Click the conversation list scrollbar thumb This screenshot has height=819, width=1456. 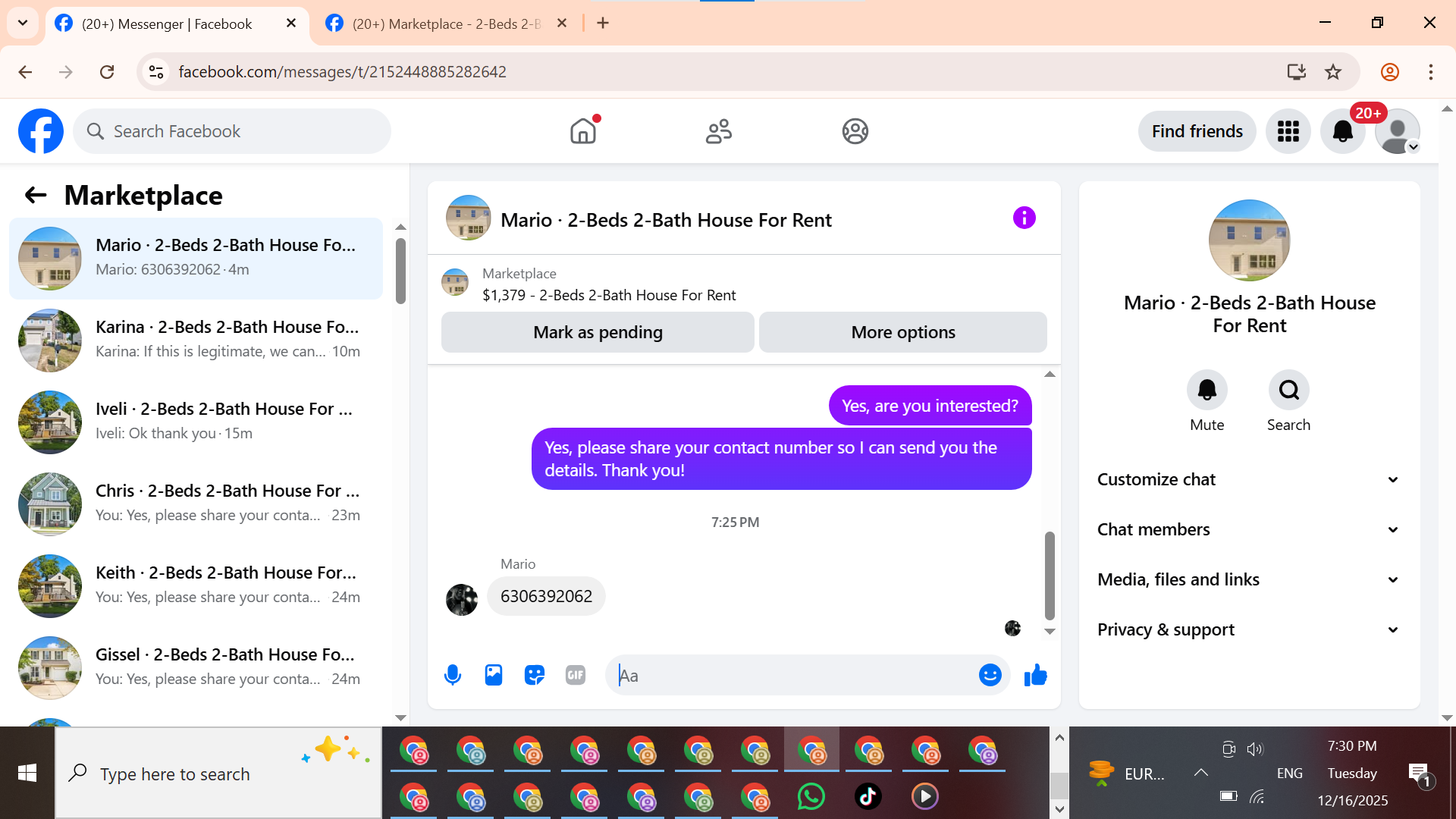[x=400, y=271]
